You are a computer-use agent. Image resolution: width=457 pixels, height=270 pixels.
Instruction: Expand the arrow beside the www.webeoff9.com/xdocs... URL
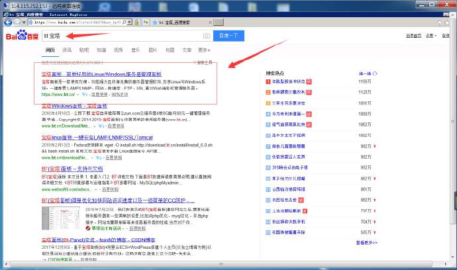[x=96, y=190]
